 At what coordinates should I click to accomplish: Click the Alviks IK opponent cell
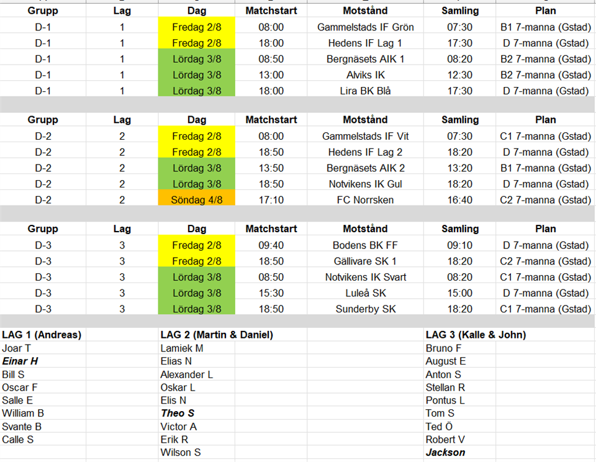click(365, 75)
